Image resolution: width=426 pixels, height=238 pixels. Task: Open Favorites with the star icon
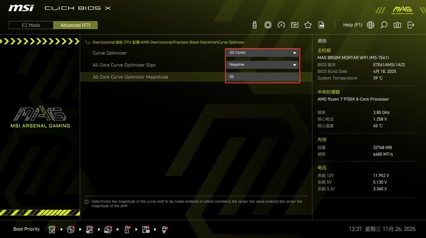tap(308, 25)
